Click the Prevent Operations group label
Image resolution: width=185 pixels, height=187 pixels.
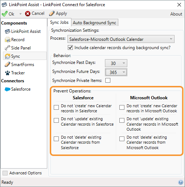pos(72,91)
